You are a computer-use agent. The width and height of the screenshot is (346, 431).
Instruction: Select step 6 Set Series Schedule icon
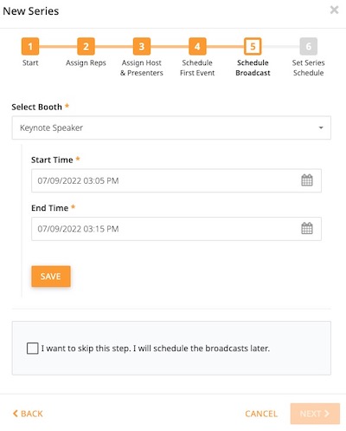point(309,46)
